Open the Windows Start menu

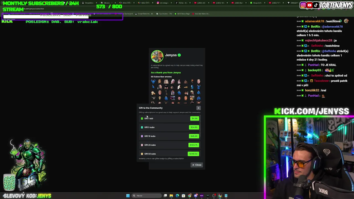[x=128, y=196]
